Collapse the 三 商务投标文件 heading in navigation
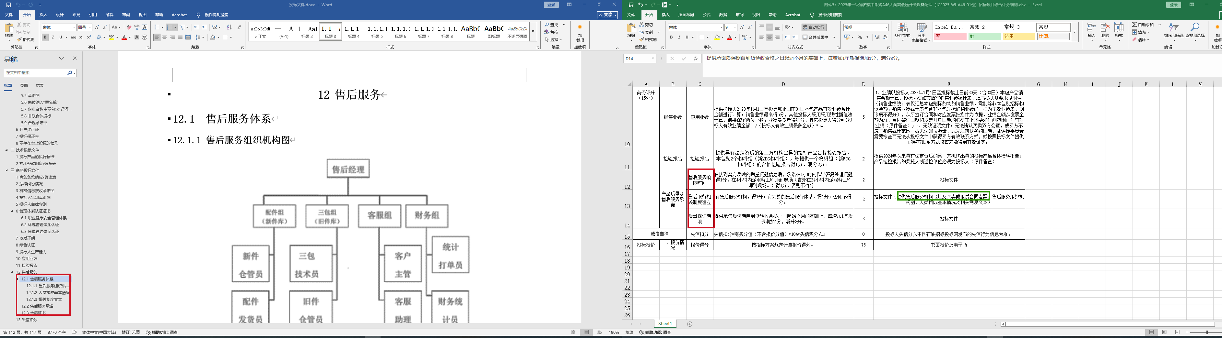 pos(6,170)
